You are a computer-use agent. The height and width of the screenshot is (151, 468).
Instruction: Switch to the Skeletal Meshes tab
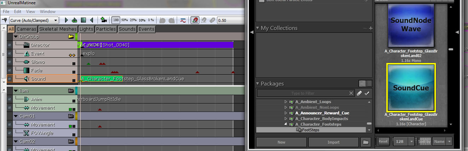pos(58,29)
